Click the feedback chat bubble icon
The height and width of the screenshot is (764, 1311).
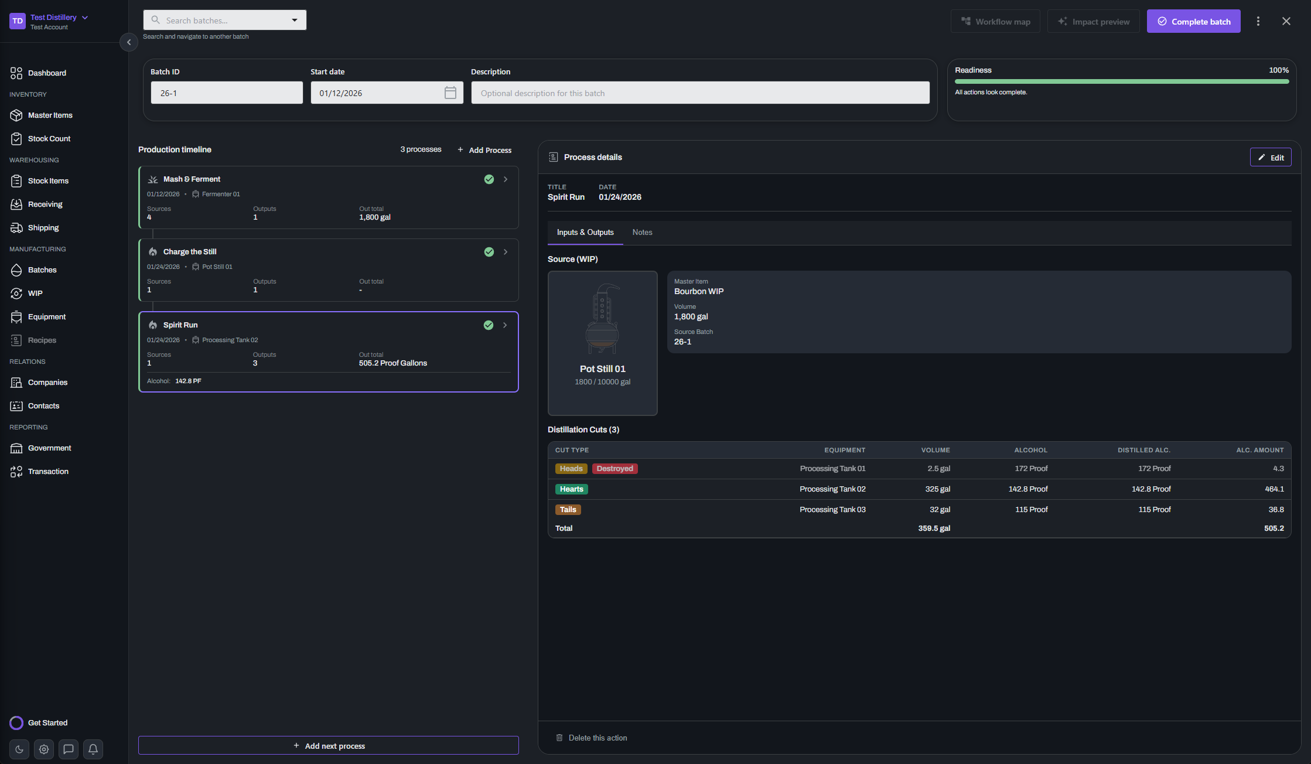69,749
